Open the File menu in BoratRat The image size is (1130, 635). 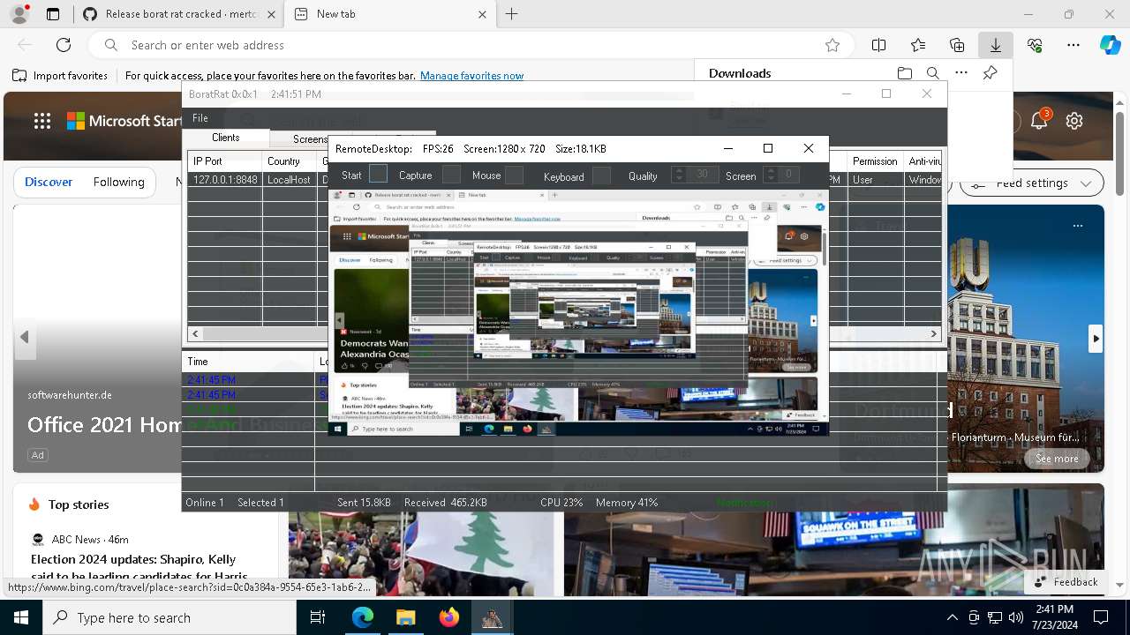[x=200, y=118]
